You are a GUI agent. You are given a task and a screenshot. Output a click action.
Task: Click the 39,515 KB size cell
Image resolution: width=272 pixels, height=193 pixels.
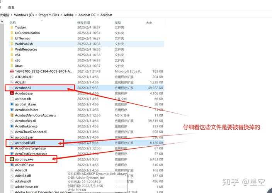pos(155,121)
